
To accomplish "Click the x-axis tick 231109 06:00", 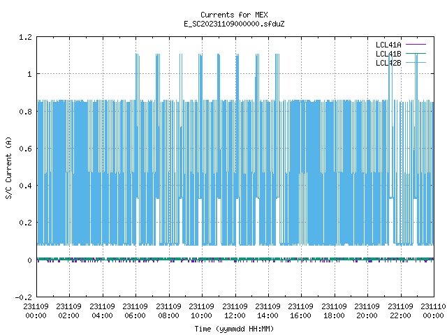I will click(x=135, y=311).
